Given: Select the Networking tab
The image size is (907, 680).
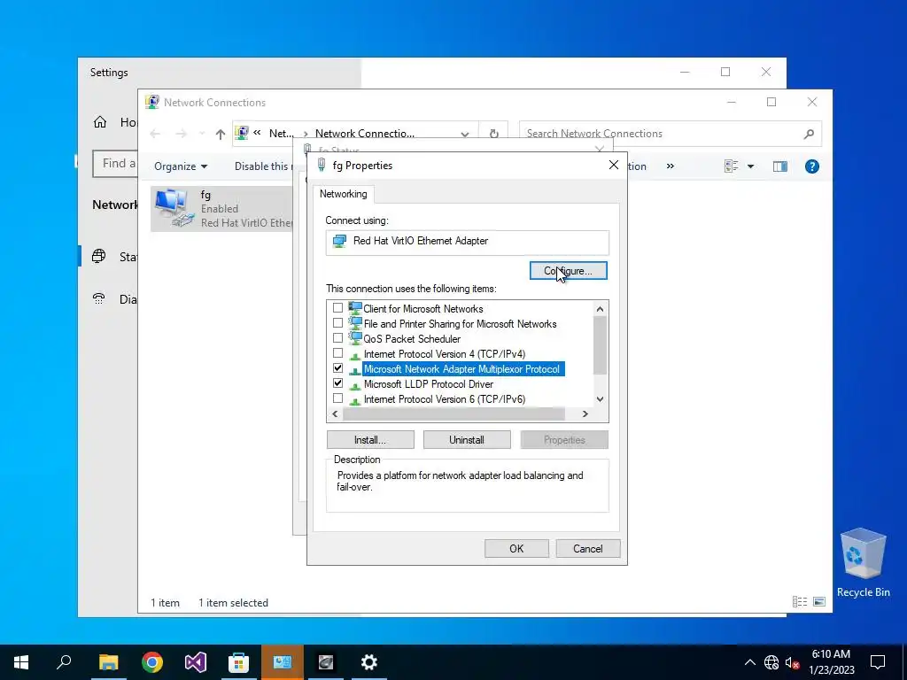Looking at the screenshot, I should pyautogui.click(x=343, y=194).
